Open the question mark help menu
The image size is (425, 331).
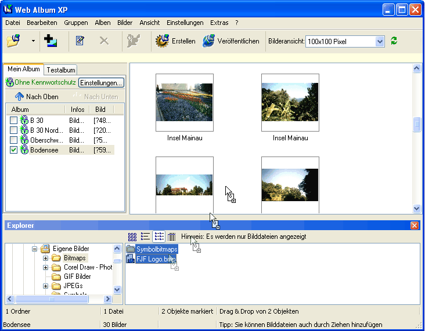pyautogui.click(x=237, y=23)
